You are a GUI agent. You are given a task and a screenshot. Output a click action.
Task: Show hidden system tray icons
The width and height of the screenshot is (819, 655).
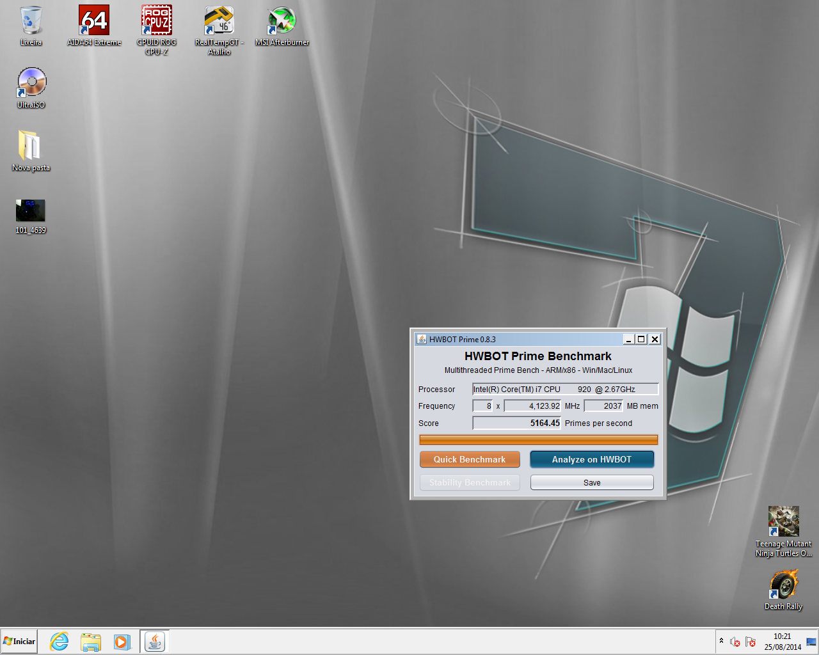point(721,641)
